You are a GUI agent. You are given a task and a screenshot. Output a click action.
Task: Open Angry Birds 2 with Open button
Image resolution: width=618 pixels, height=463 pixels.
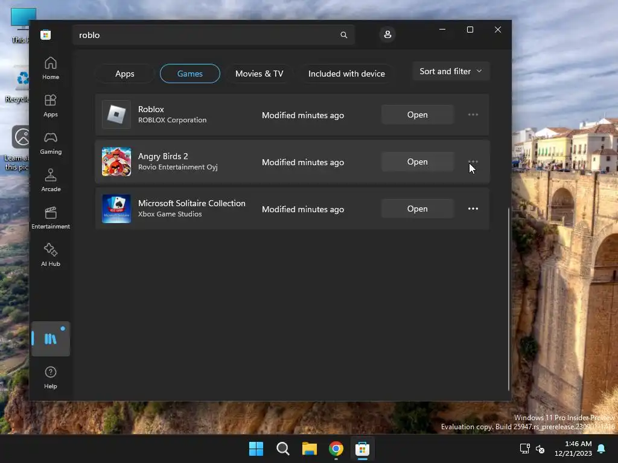(x=418, y=162)
